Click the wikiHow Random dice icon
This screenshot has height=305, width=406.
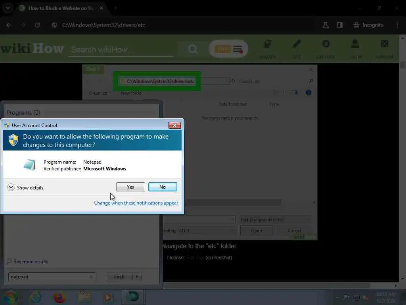point(384,49)
